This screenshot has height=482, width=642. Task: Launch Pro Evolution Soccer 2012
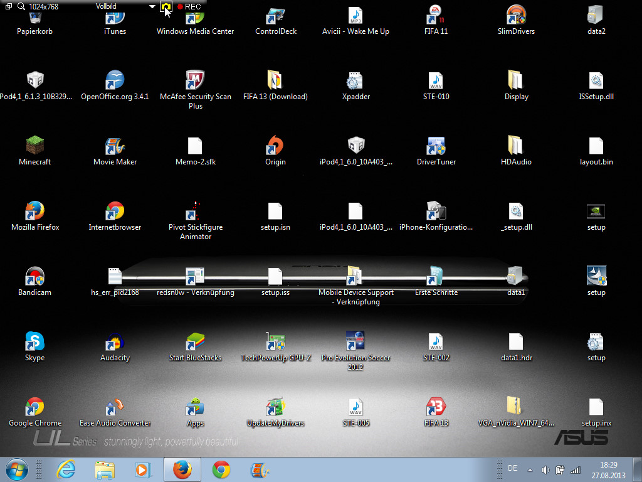355,351
